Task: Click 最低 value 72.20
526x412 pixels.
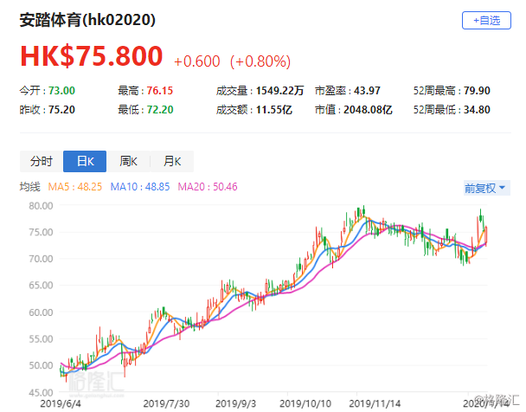Action: click(x=160, y=110)
